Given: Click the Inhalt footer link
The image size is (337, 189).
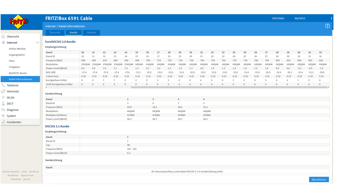Looking at the screenshot, I should [24, 172].
